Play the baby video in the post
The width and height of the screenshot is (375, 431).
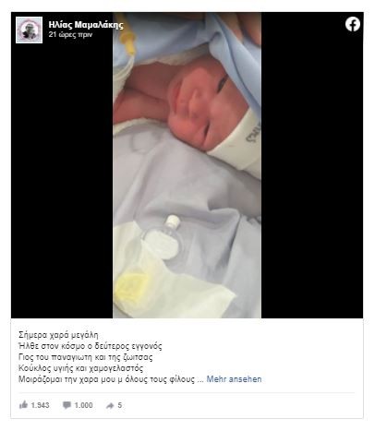[x=187, y=165]
